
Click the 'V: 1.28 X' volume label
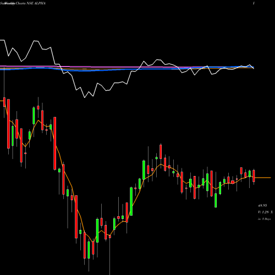tap(265, 212)
